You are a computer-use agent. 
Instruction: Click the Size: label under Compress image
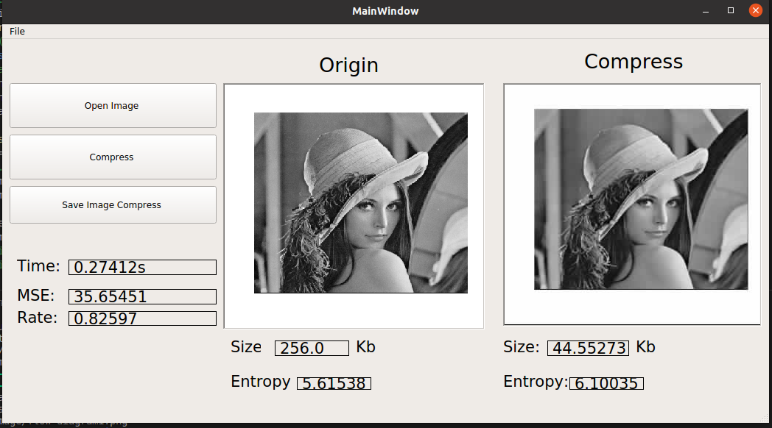click(x=522, y=347)
